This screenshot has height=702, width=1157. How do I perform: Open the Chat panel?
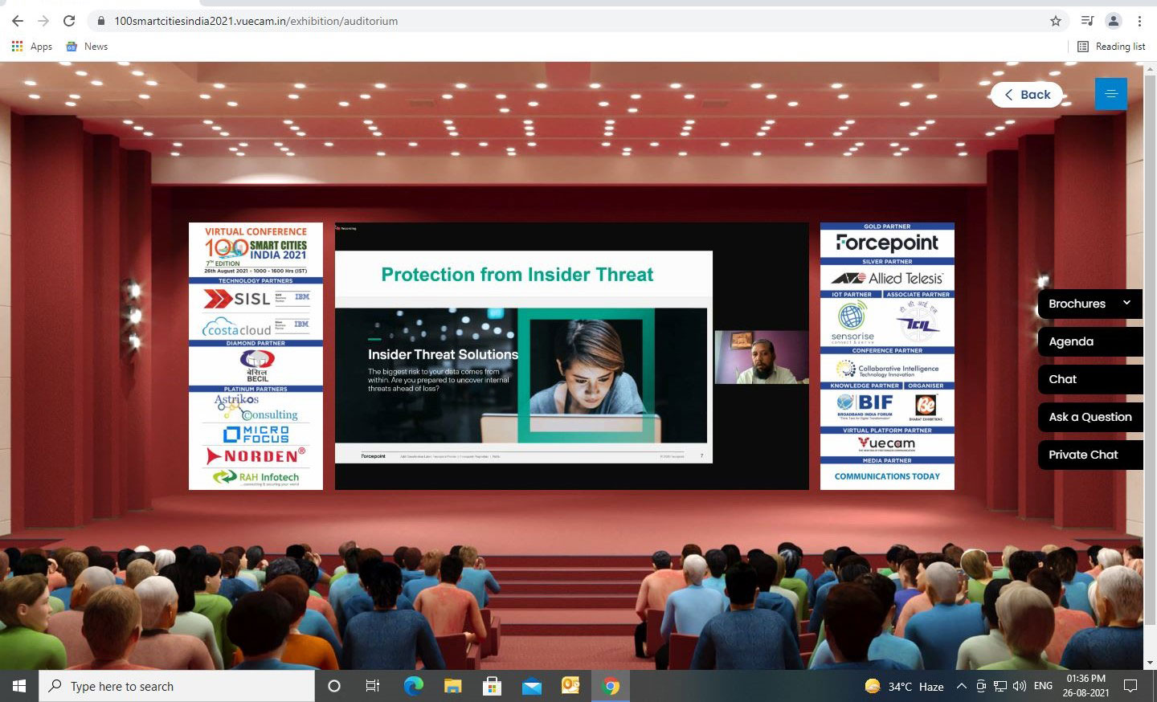(x=1090, y=379)
